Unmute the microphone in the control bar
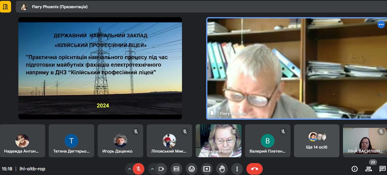Image resolution: width=387 pixels, height=175 pixels. click(x=139, y=169)
